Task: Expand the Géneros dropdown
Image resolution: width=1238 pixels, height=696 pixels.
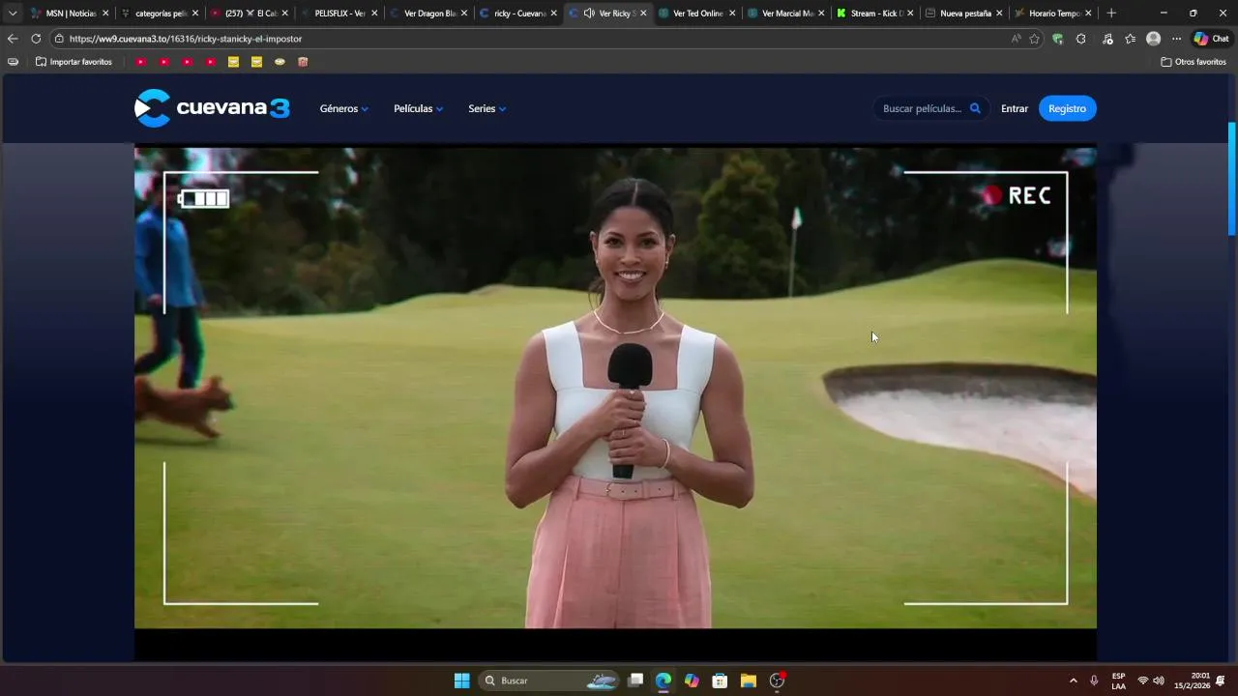Action: click(x=343, y=108)
